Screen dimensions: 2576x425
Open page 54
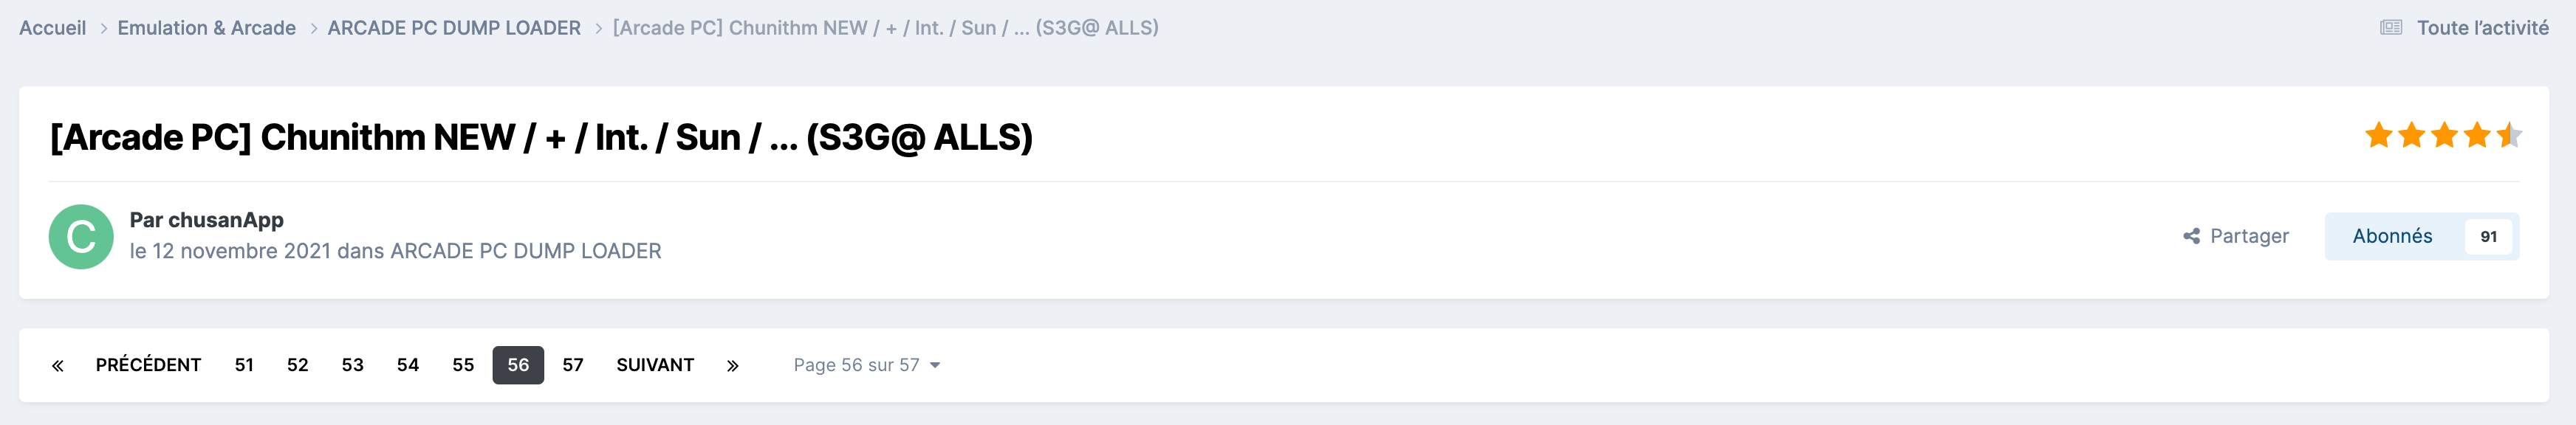pyautogui.click(x=408, y=366)
